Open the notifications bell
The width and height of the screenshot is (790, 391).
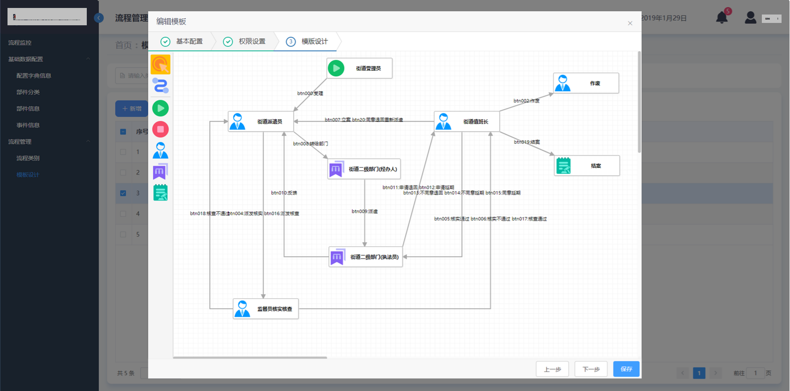722,18
